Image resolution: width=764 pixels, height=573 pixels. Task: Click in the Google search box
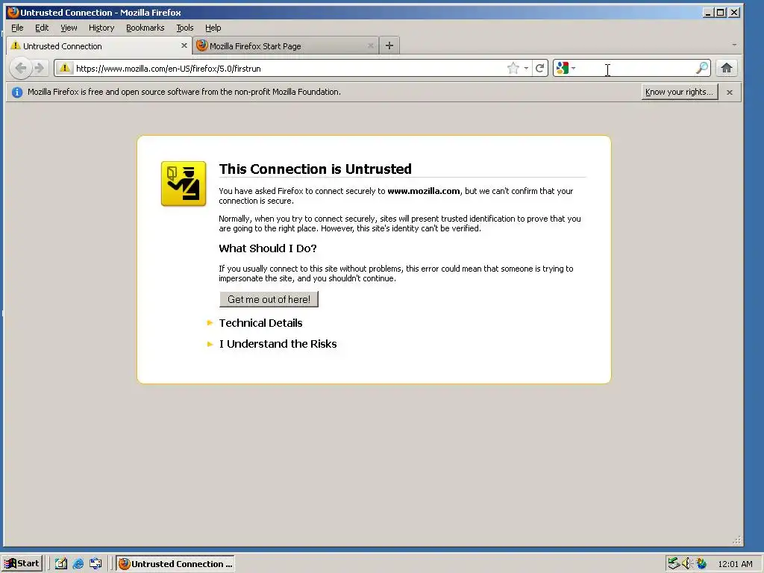coord(636,68)
